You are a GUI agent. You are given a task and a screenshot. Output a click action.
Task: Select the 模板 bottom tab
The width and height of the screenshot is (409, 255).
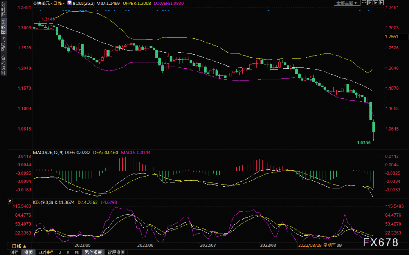tap(29, 252)
